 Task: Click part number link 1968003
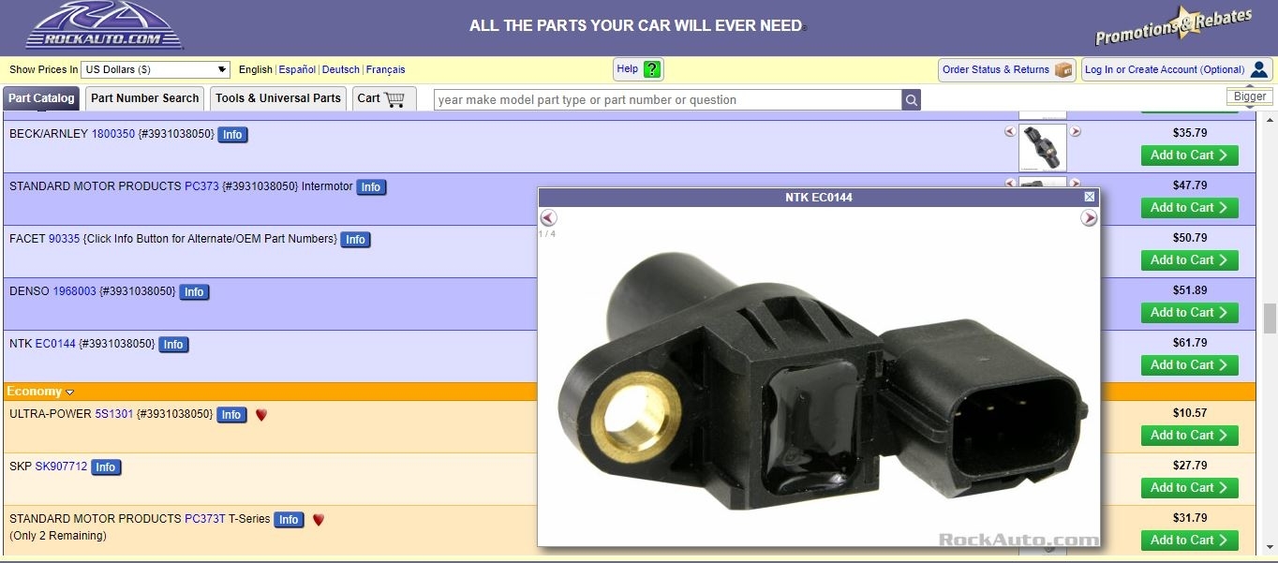pos(74,291)
